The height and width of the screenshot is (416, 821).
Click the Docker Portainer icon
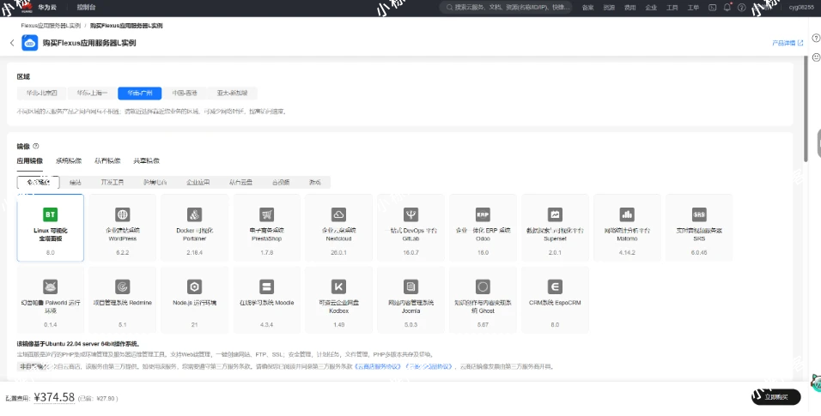click(194, 214)
